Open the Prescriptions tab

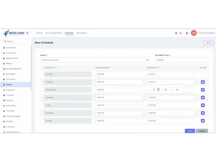[x=81, y=33]
